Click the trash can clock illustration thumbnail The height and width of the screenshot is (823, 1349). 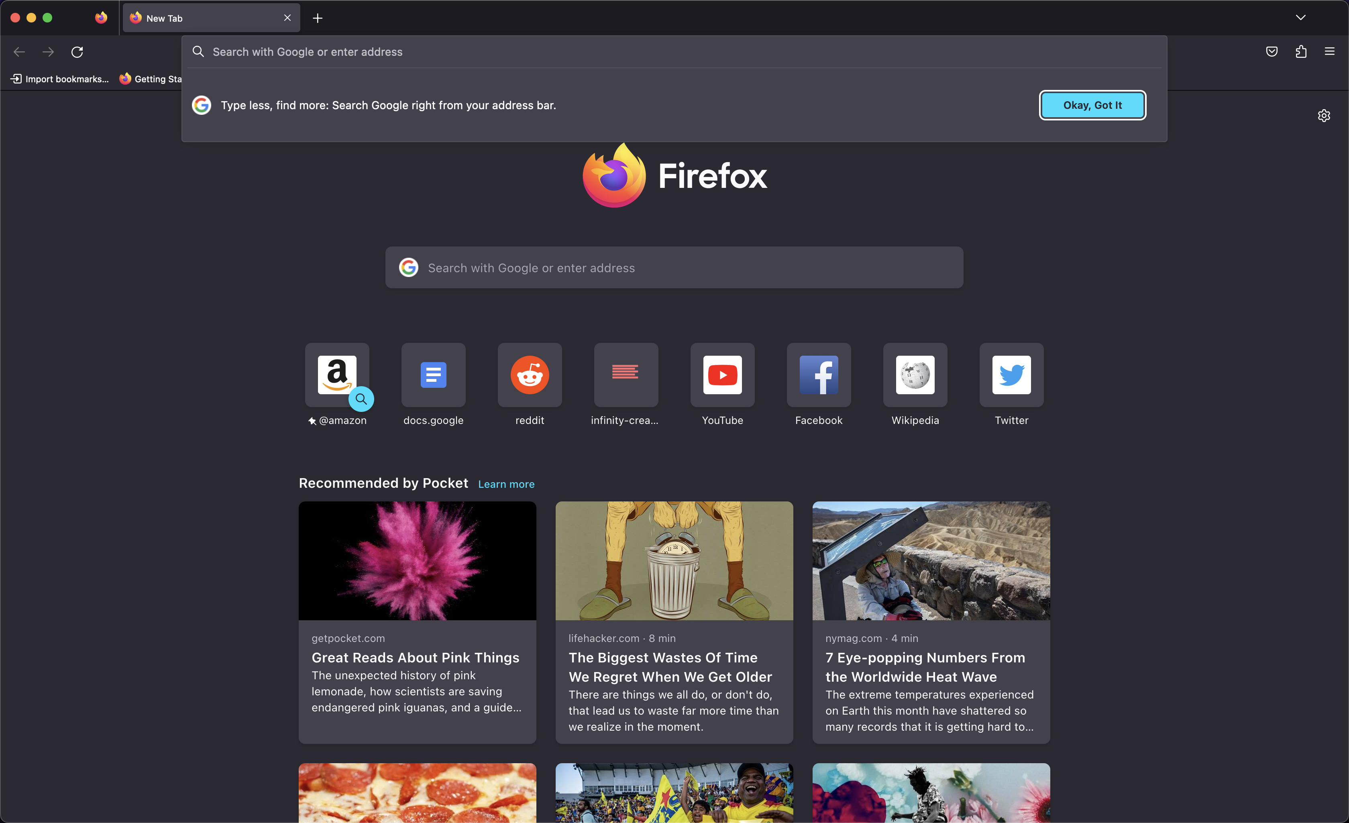pos(674,561)
